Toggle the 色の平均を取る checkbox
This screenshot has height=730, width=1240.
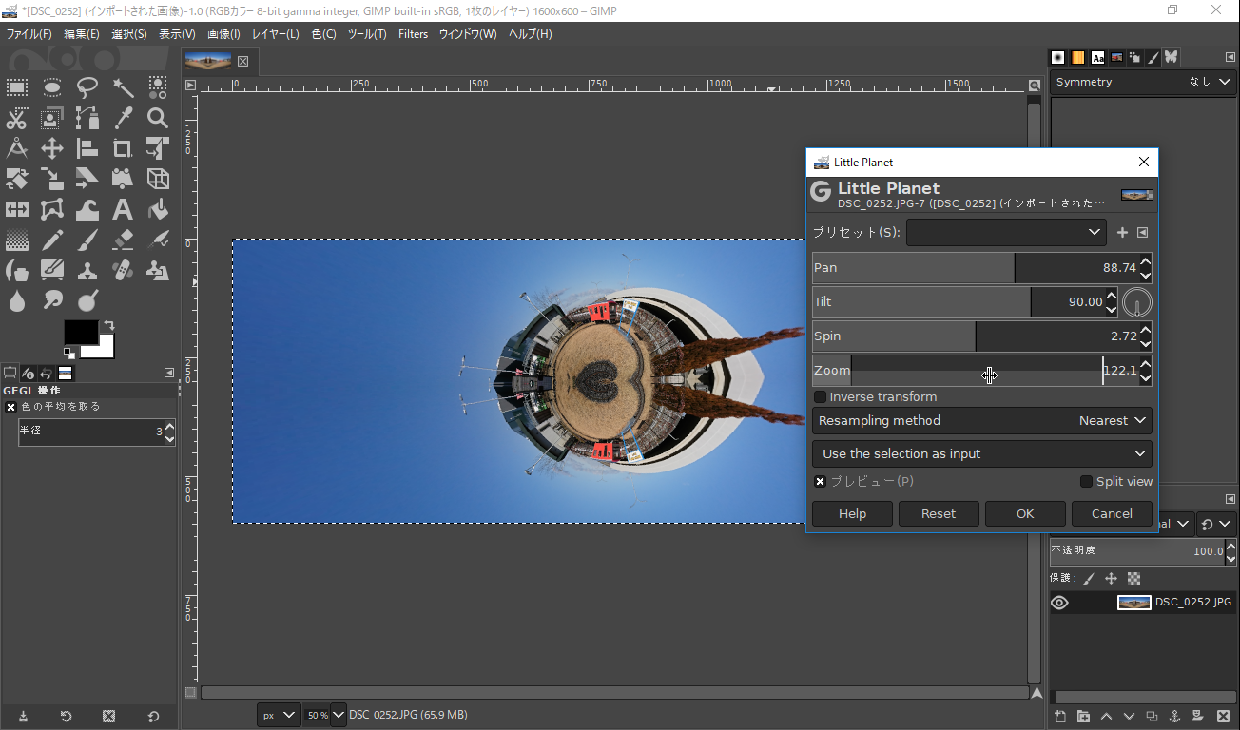pyautogui.click(x=10, y=407)
